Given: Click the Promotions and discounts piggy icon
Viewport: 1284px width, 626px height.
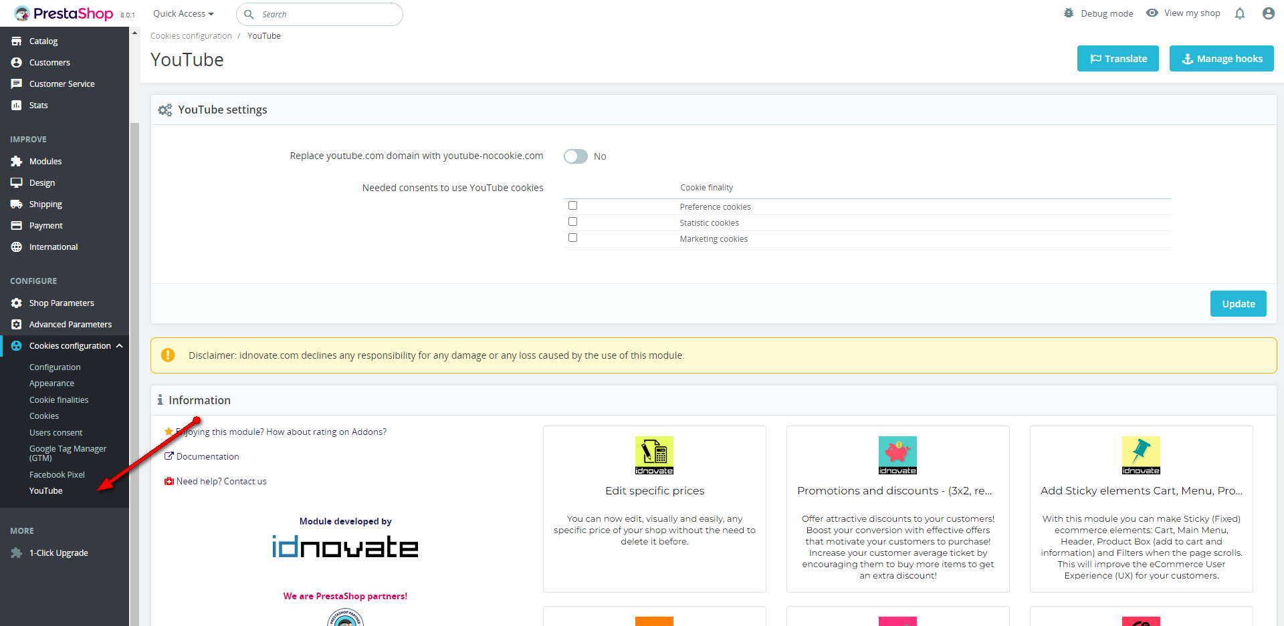Looking at the screenshot, I should (x=898, y=456).
